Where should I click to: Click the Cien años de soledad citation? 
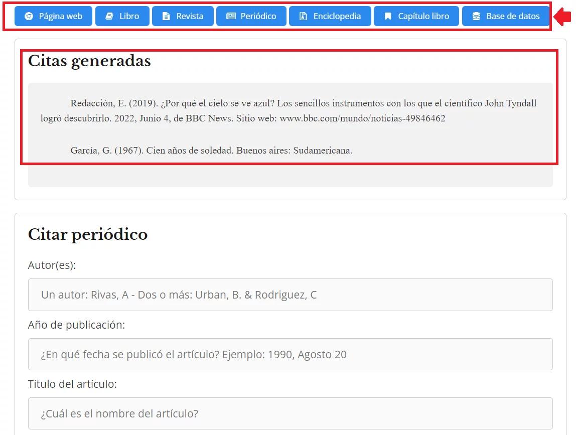(211, 150)
